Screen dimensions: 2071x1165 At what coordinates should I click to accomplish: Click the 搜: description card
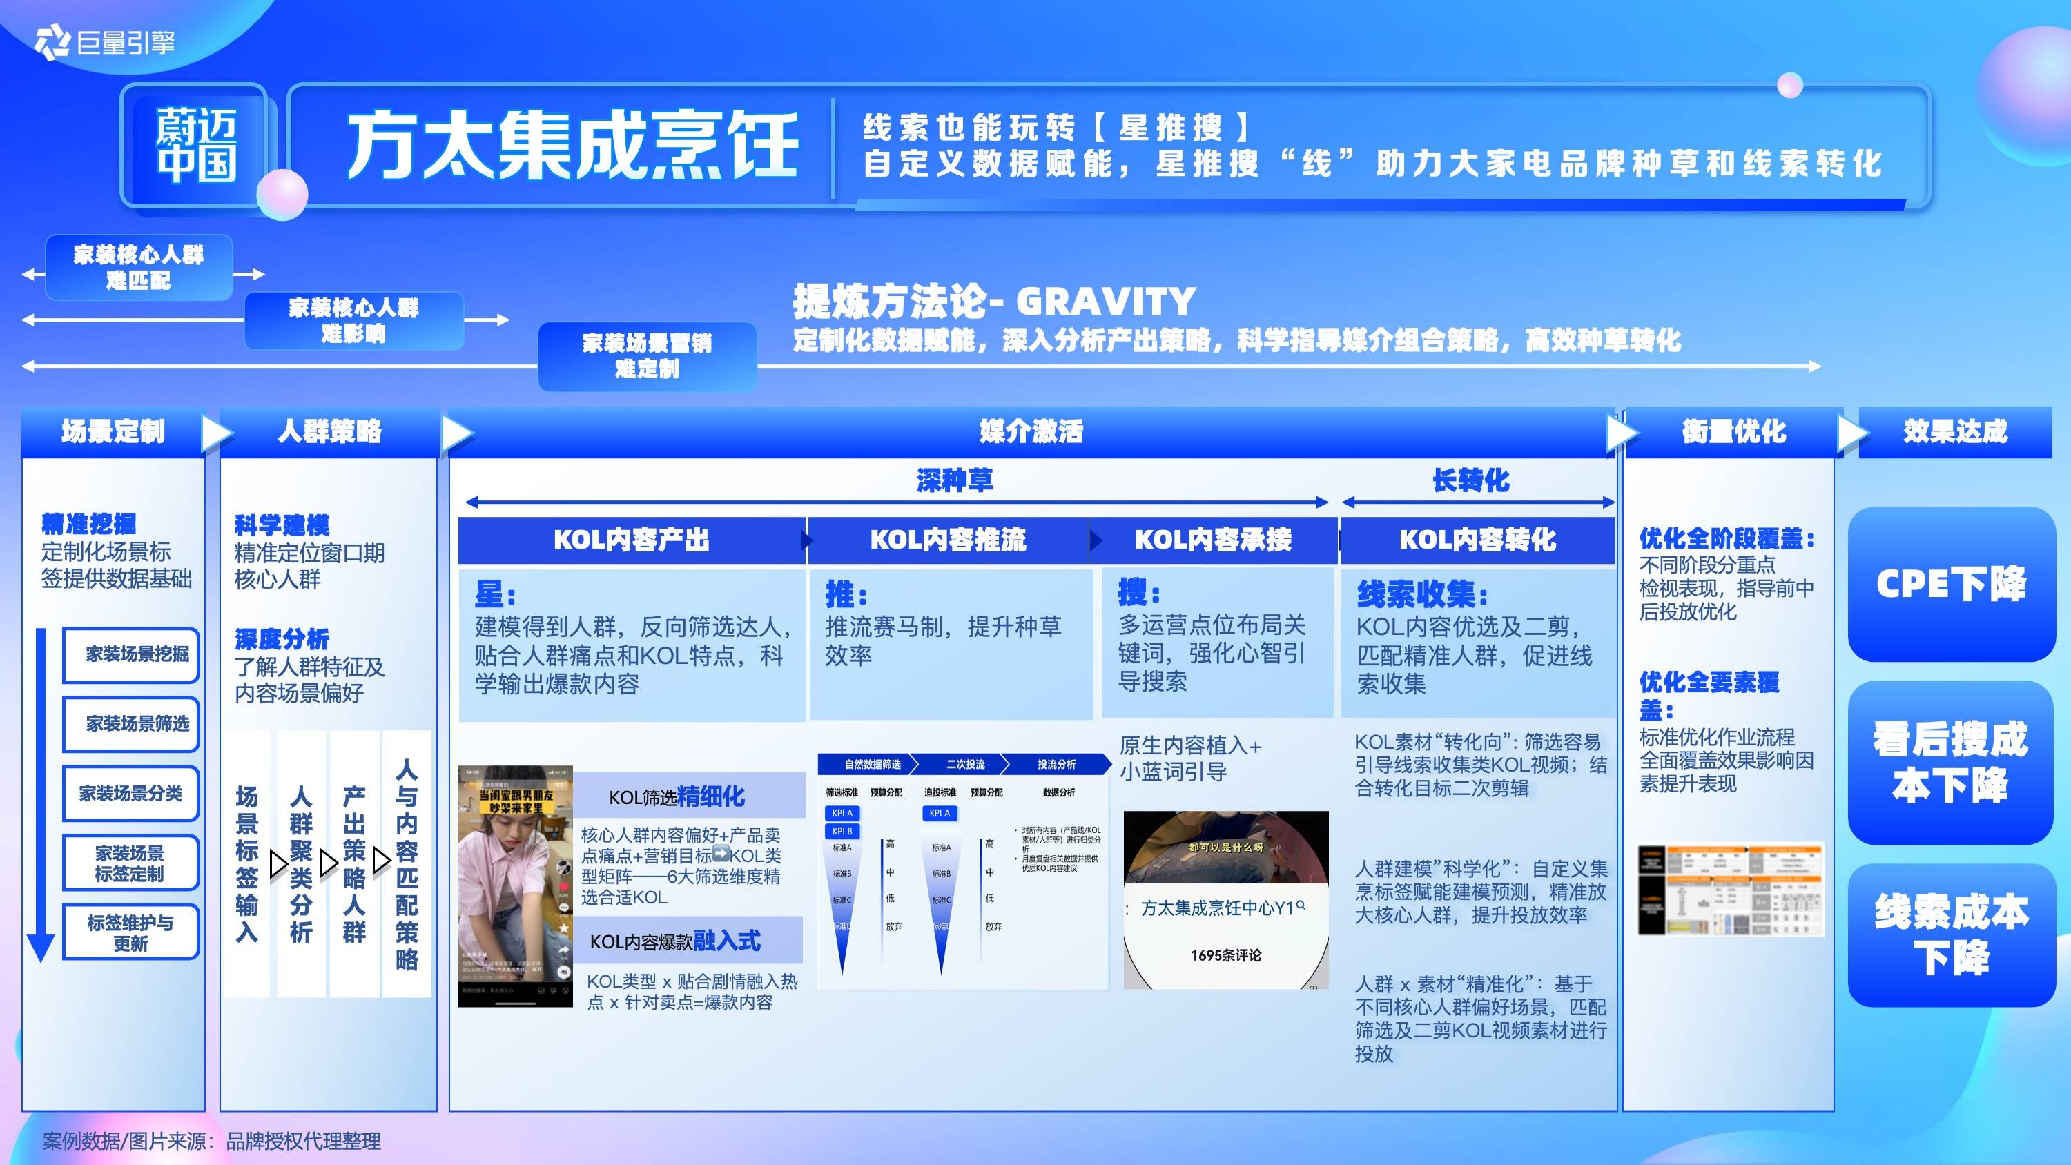coord(1218,642)
